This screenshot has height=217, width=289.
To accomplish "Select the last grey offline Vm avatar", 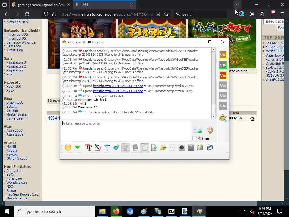I will [223, 106].
